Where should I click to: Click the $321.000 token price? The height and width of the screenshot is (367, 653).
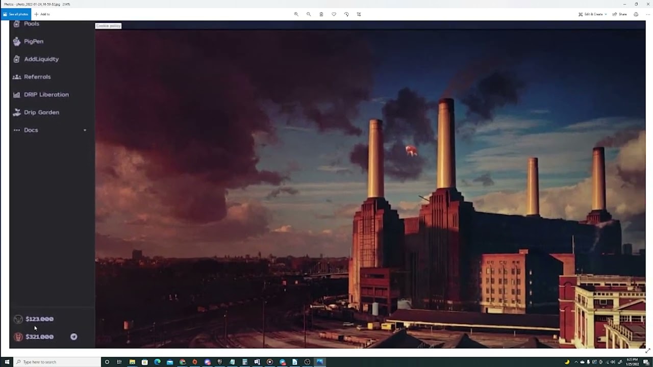click(40, 337)
